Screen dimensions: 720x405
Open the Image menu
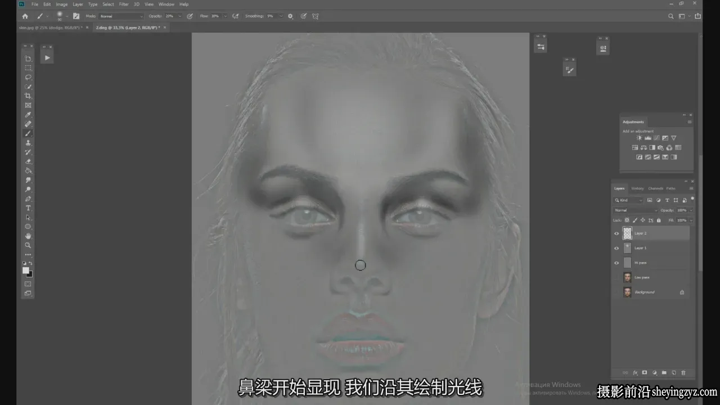pos(62,4)
